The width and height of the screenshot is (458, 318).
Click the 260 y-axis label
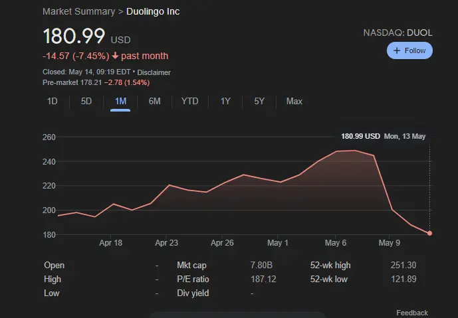[49, 137]
